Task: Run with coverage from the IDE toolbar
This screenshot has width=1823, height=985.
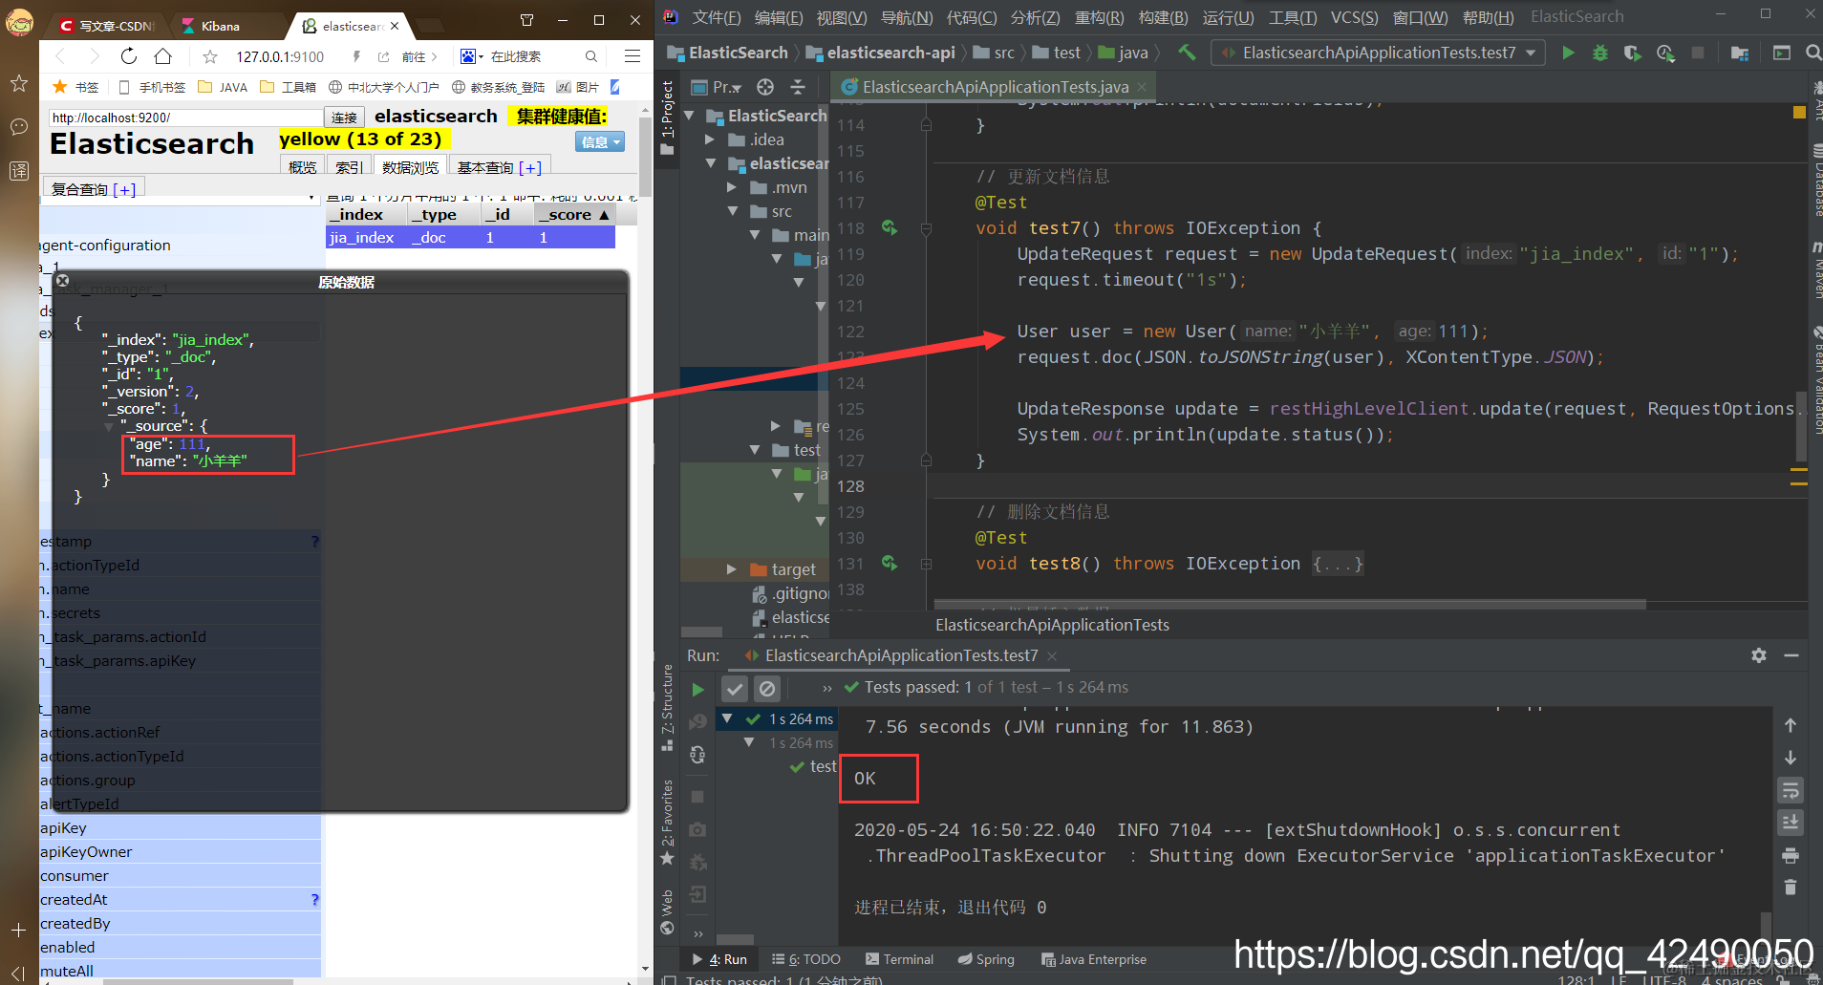Action: (1632, 53)
